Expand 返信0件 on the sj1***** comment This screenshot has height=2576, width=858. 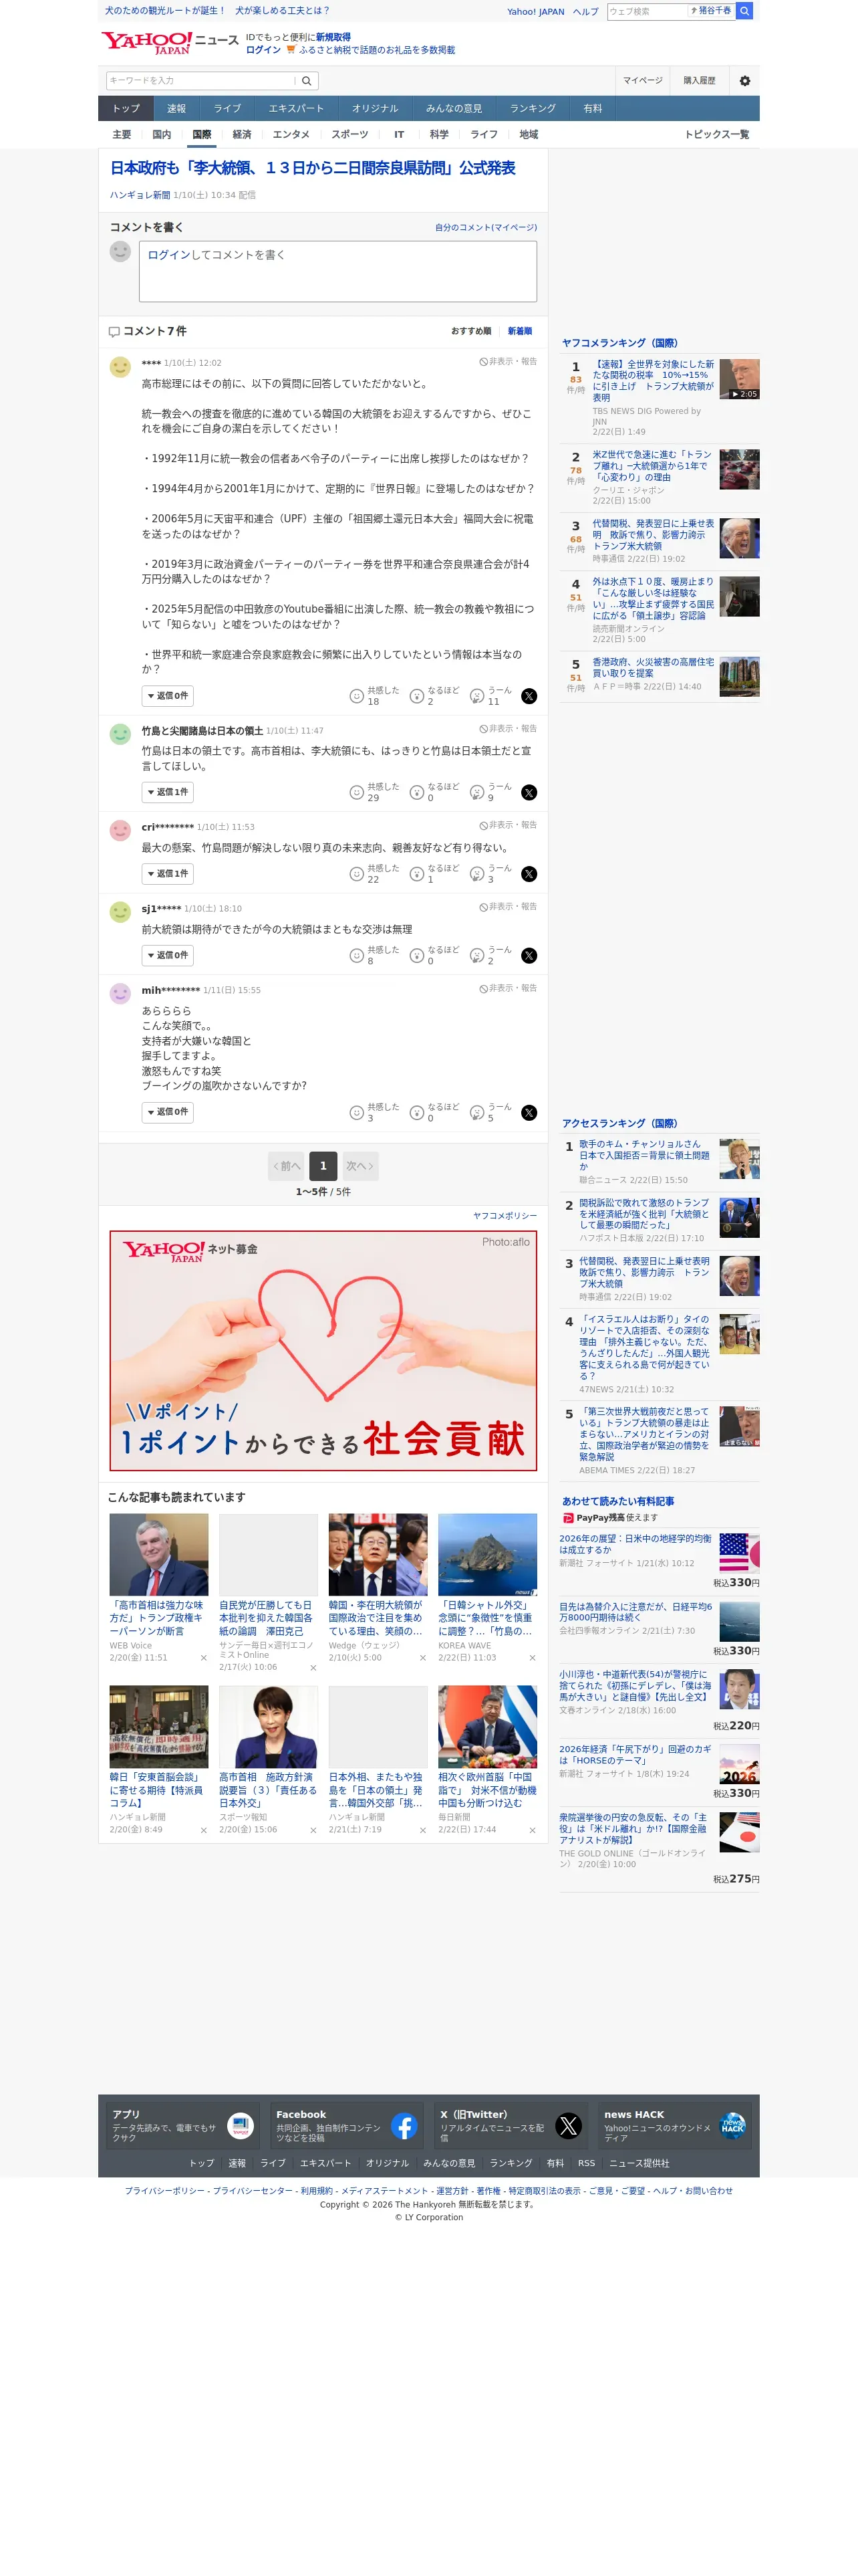coord(167,956)
